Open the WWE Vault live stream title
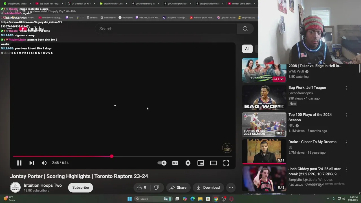361x203 pixels. point(315,66)
